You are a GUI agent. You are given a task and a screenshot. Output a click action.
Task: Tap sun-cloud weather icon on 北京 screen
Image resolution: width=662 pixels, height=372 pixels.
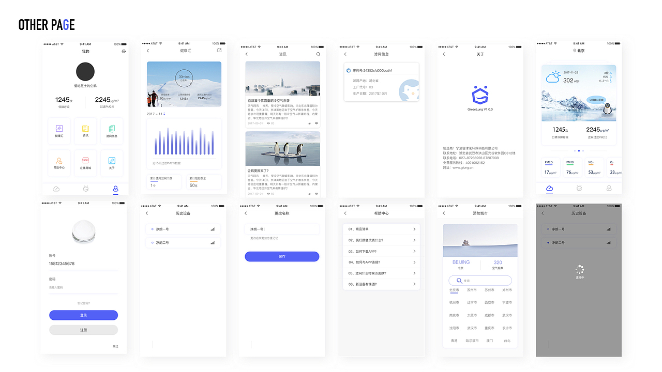point(553,78)
